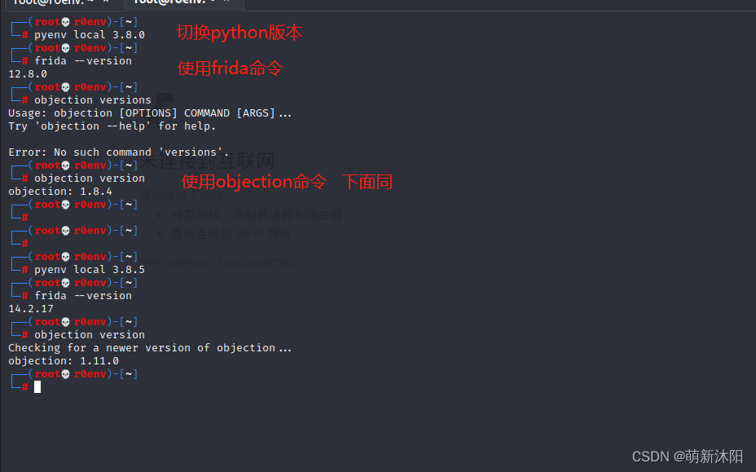Click the close x on the first terminal tab
The width and height of the screenshot is (756, 472).
click(x=104, y=3)
